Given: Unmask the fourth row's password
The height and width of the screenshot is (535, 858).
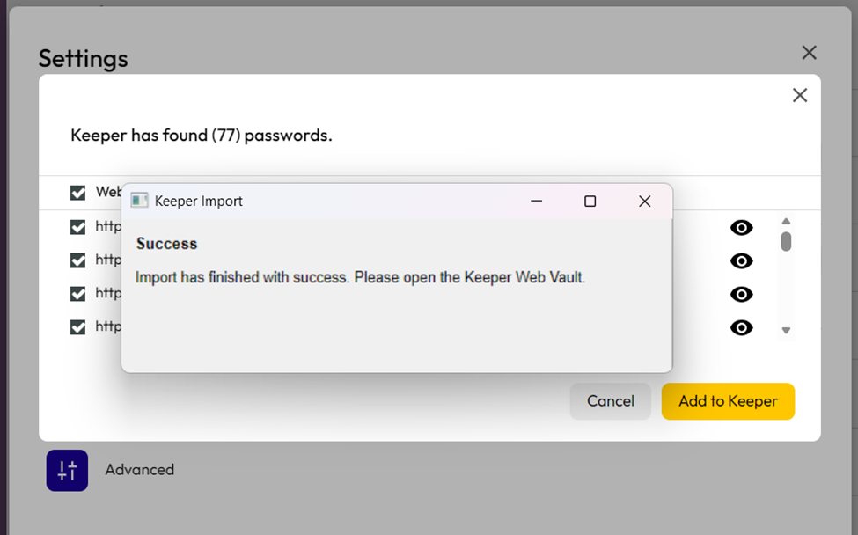Looking at the screenshot, I should click(x=742, y=327).
